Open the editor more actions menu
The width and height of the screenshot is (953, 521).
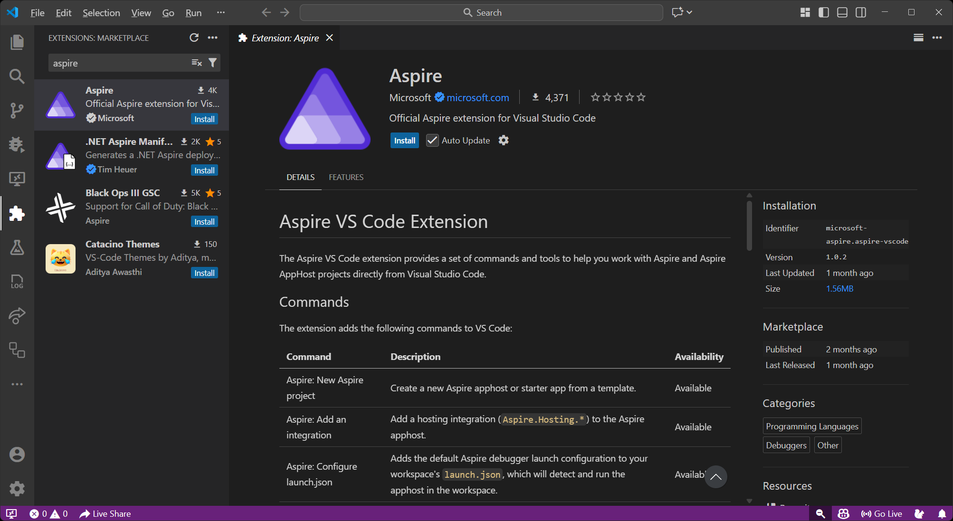937,38
